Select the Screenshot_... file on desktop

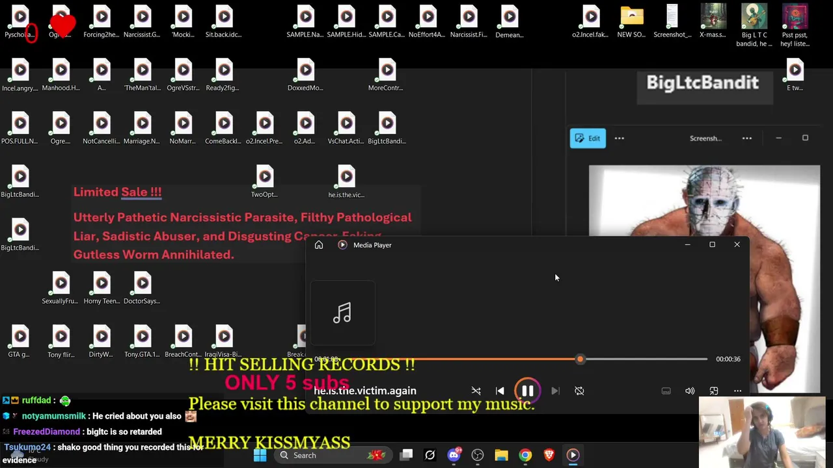pos(672,22)
